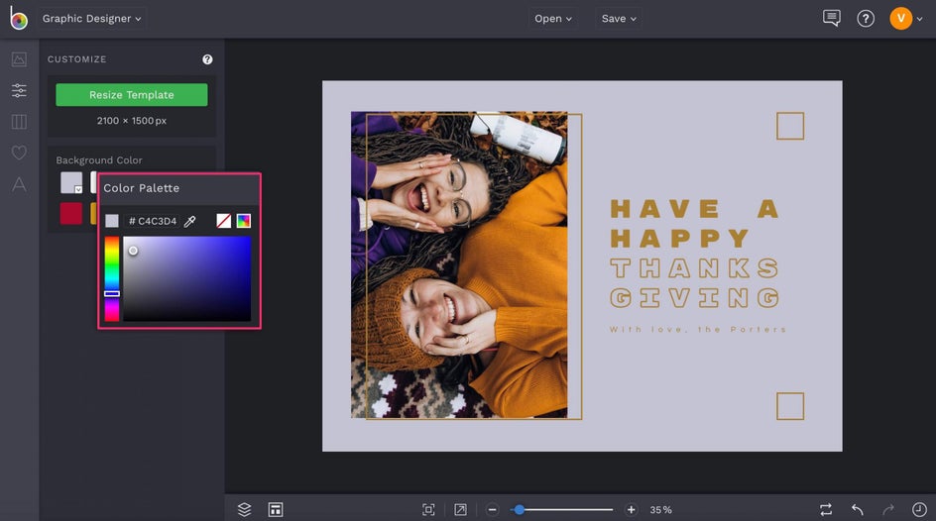
Task: Open the Save menu
Action: click(619, 18)
